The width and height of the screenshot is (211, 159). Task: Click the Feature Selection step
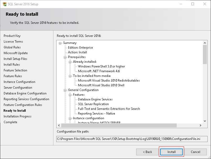click(x=15, y=70)
